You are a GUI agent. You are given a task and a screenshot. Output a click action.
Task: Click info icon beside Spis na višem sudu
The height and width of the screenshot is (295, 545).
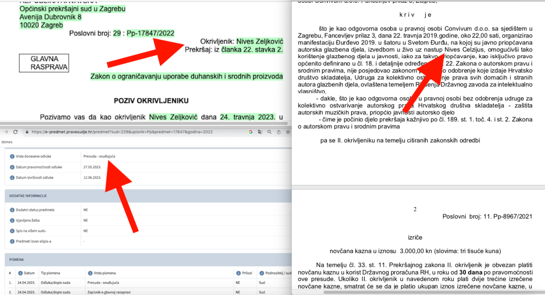(x=12, y=230)
